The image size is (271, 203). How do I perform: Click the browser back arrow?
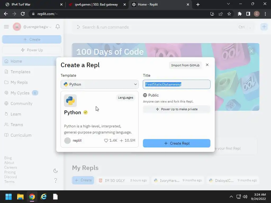point(6,14)
